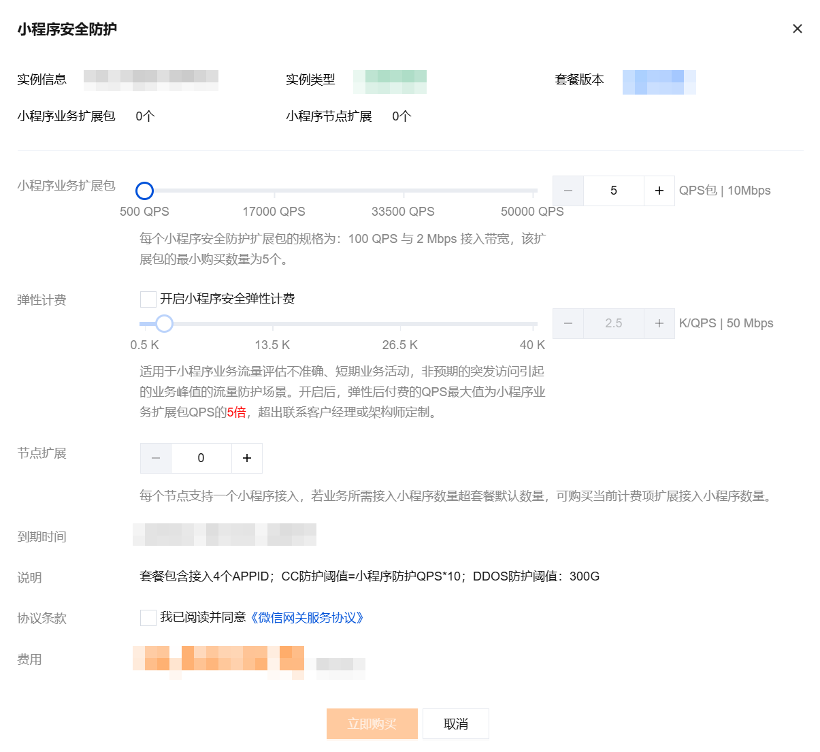Click the 节点扩展 input showing 0

pos(201,458)
